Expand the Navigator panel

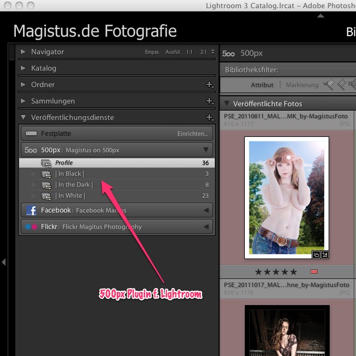(x=23, y=52)
